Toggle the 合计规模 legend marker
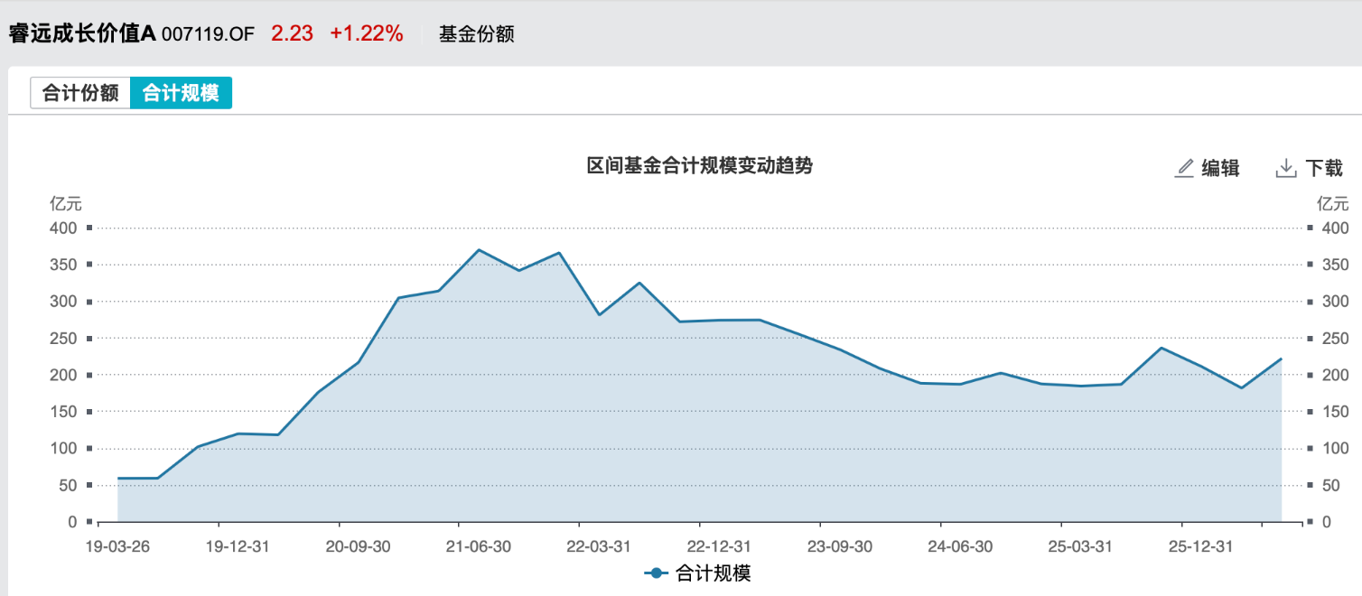1362x596 pixels. (657, 573)
